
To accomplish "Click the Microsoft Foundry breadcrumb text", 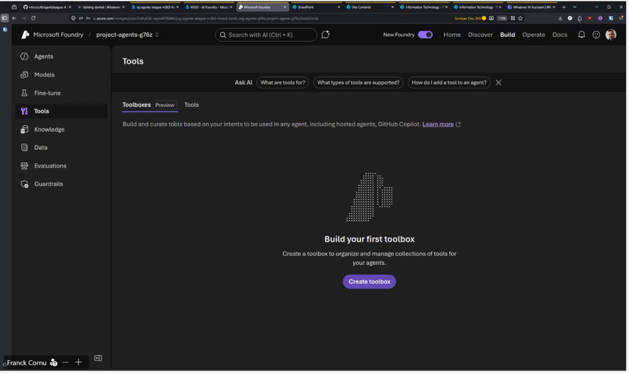I will 58,35.
